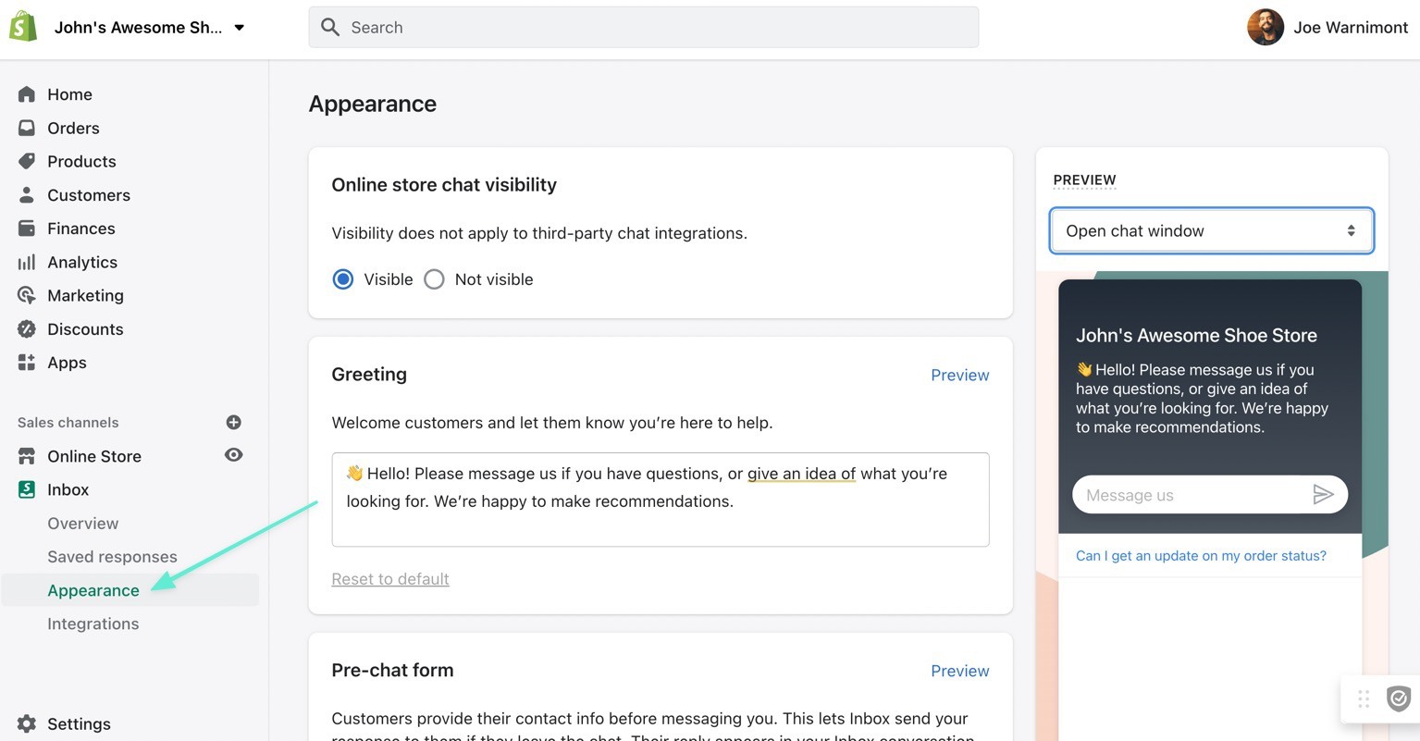
Task: Open the Open chat window preview dropdown
Action: (x=1212, y=230)
